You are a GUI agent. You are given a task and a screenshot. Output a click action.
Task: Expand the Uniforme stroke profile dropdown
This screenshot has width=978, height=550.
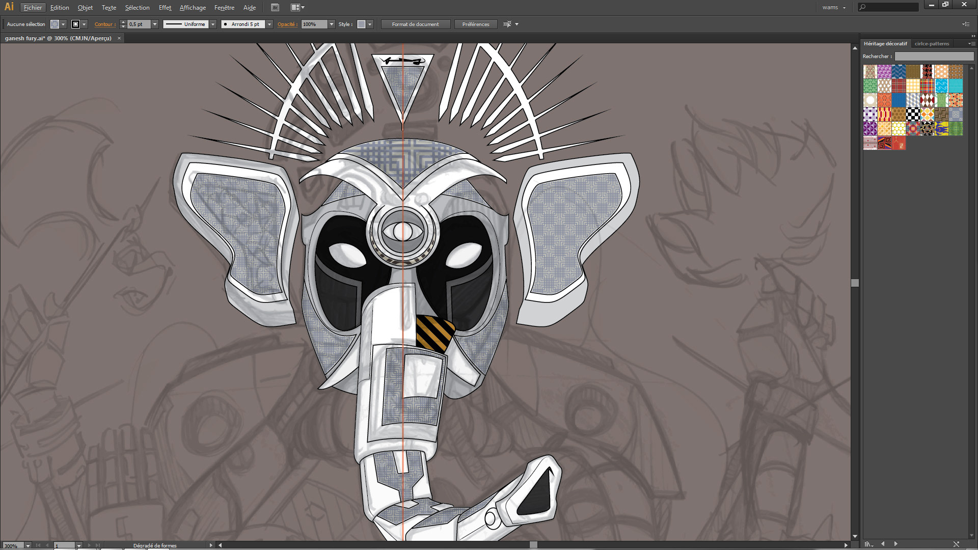point(213,24)
